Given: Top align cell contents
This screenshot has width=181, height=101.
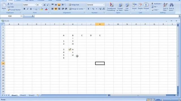Looking at the screenshot, I should click(x=53, y=5).
